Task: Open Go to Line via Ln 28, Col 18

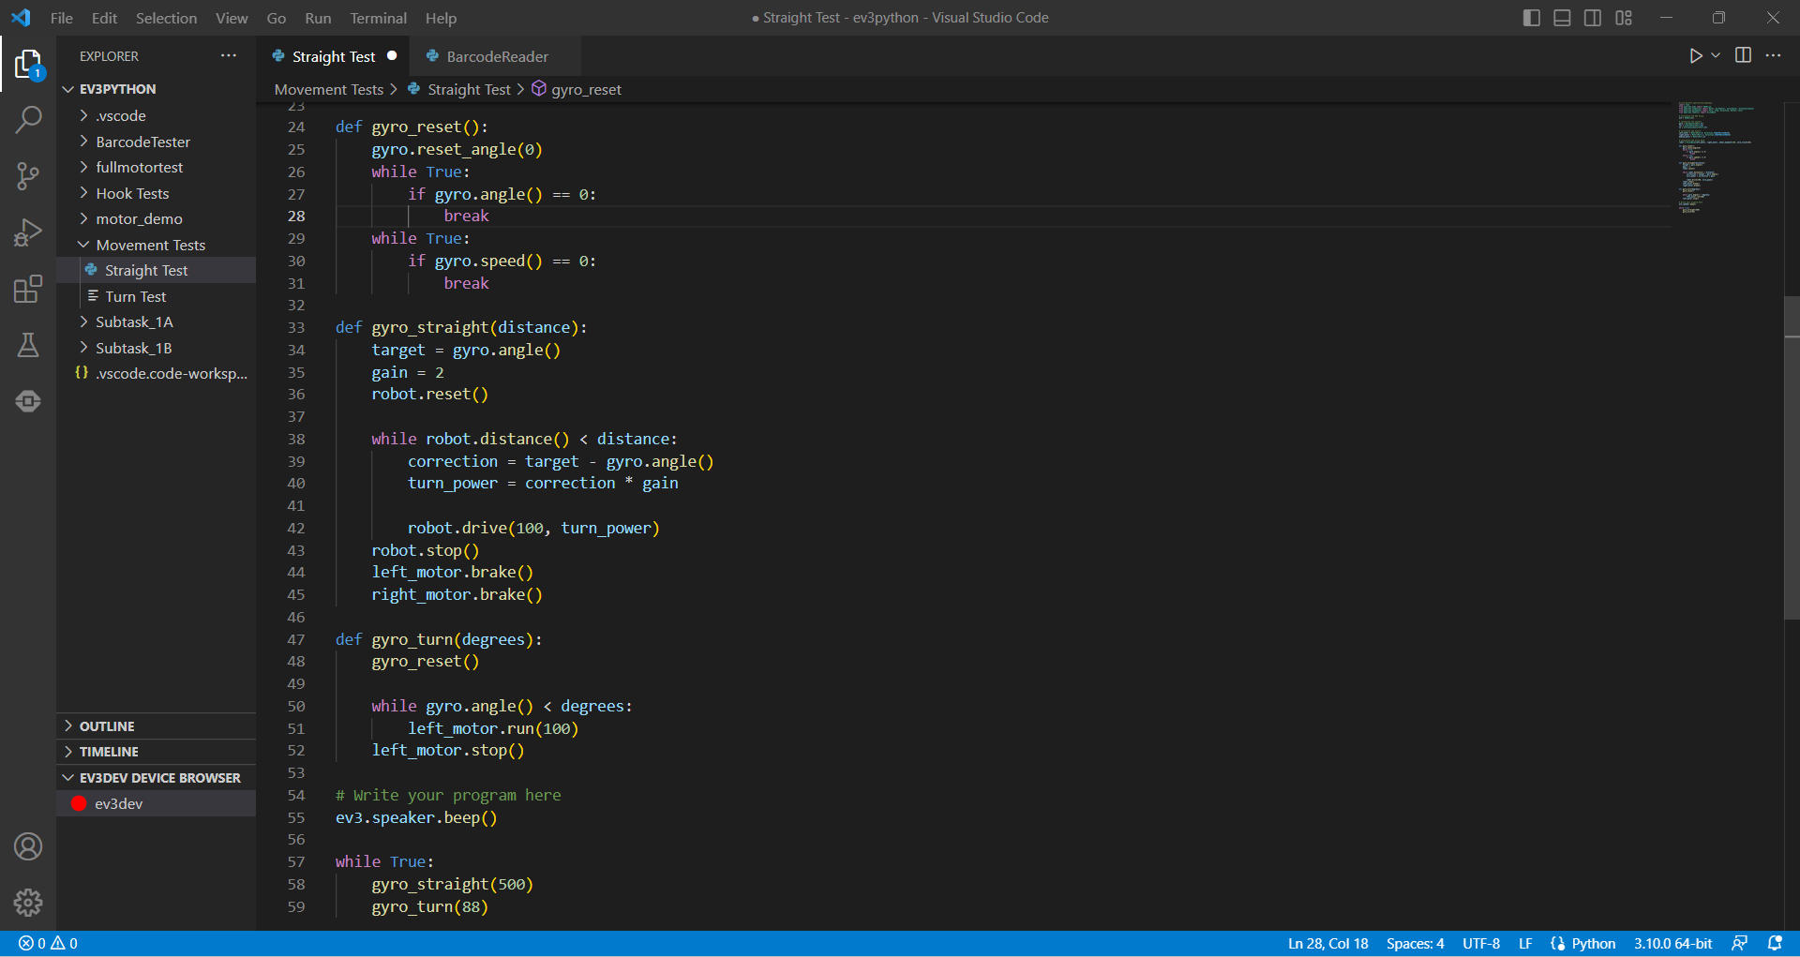Action: 1327,943
